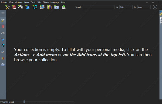Viewport: 162px width, 104px height.
Task: Expand the collapsed Details side panel
Action: [161, 21]
